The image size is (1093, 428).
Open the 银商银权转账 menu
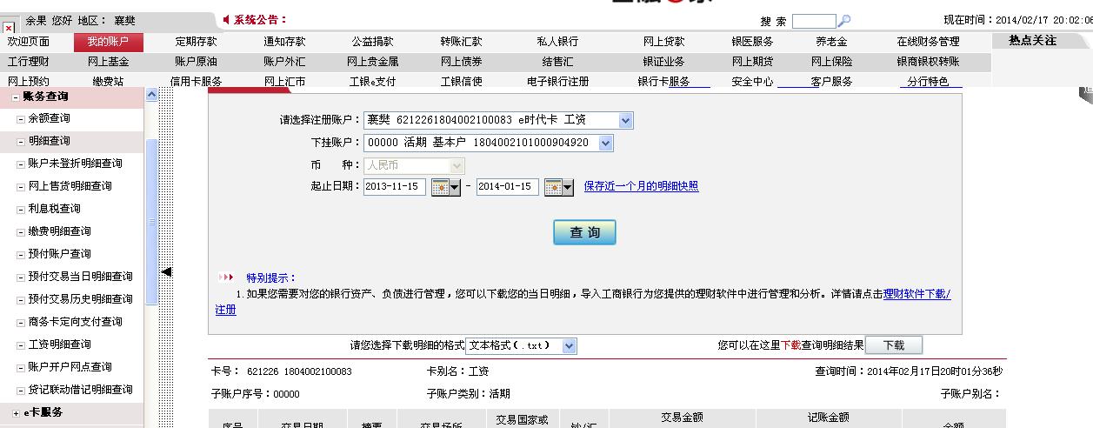(928, 62)
